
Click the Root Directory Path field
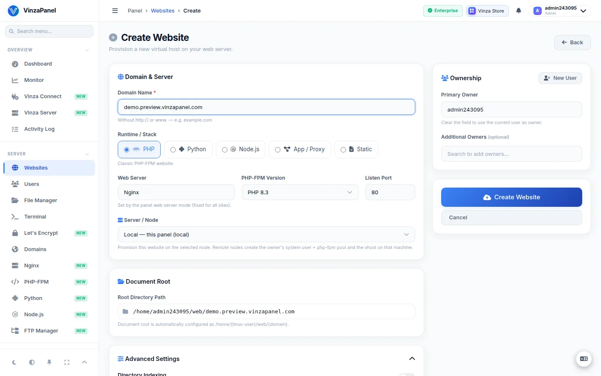(266, 311)
